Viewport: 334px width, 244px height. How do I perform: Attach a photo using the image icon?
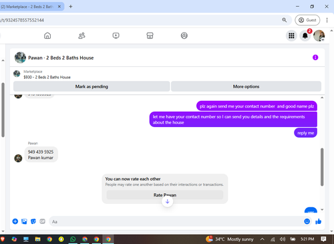coord(24,221)
